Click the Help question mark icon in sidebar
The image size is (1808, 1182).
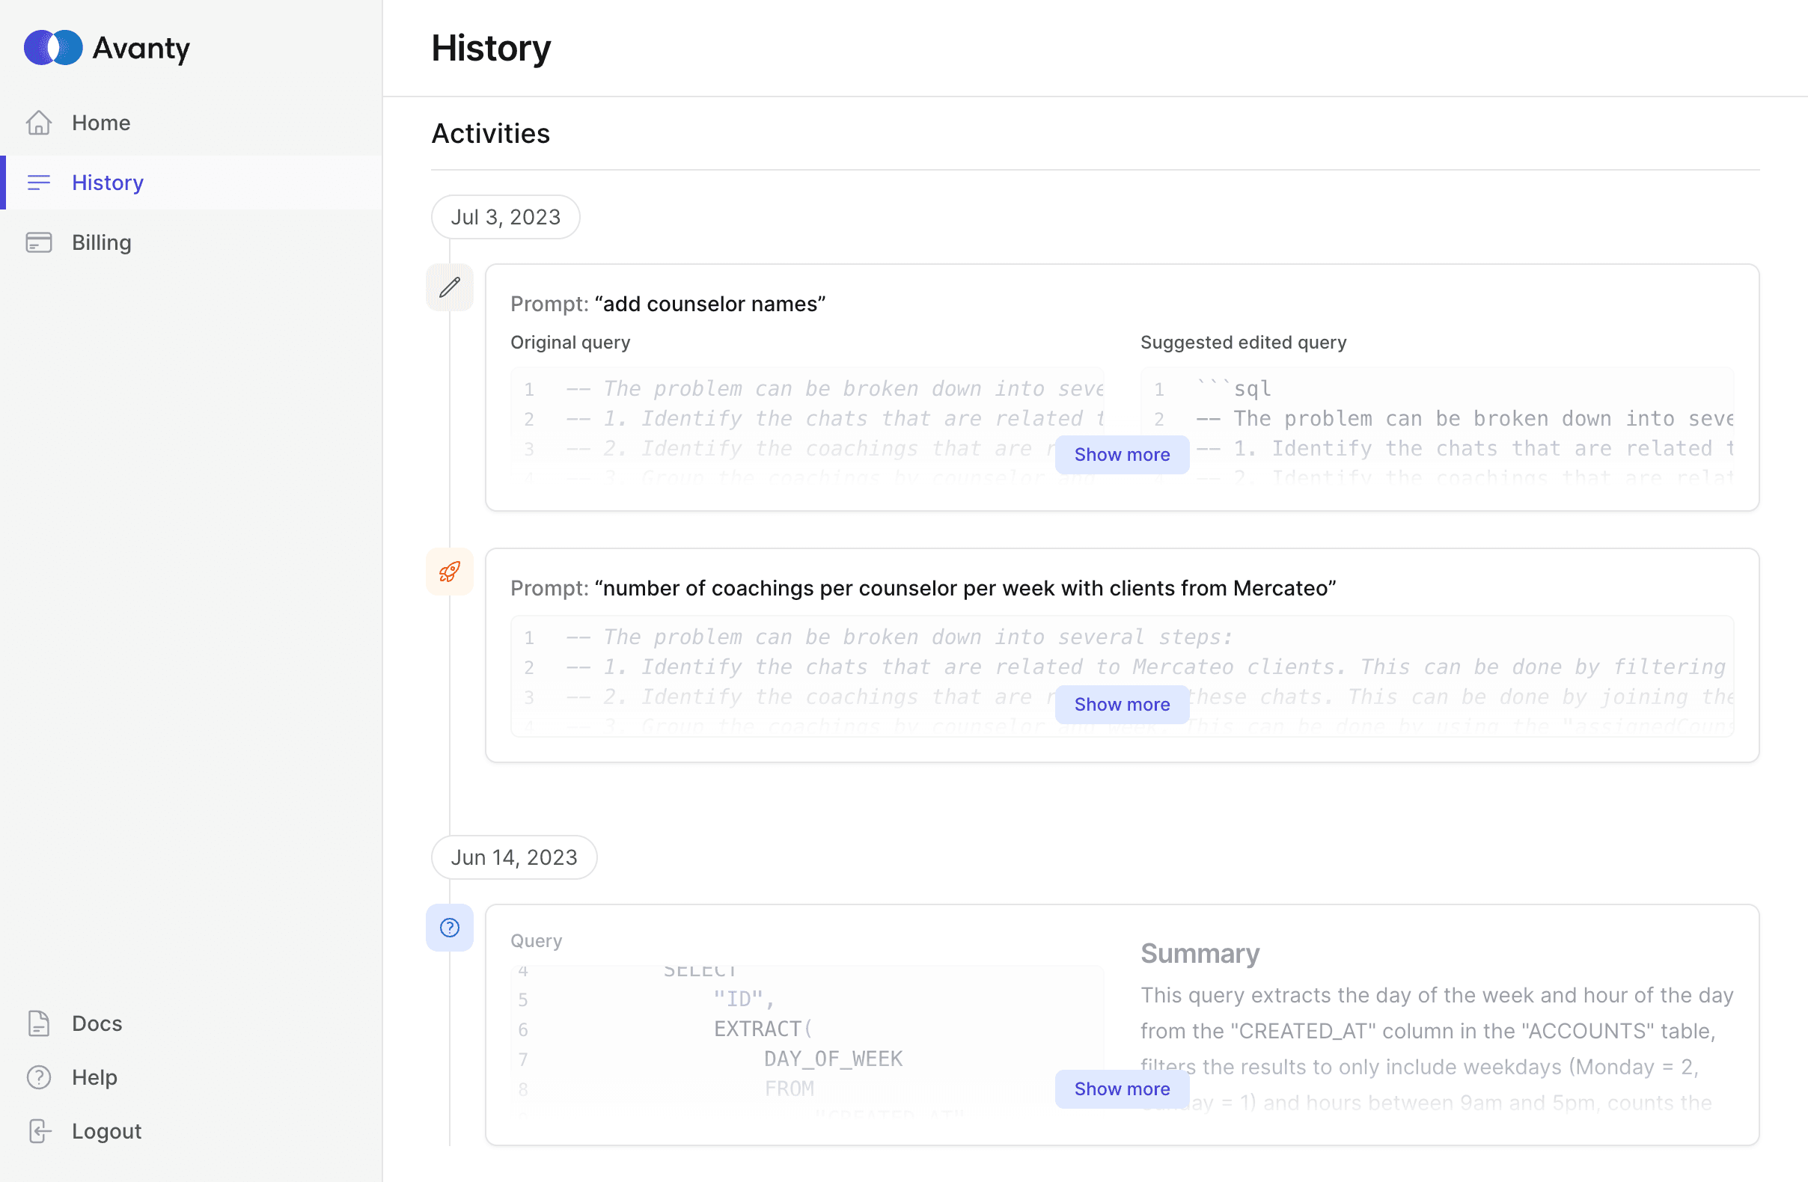(39, 1077)
